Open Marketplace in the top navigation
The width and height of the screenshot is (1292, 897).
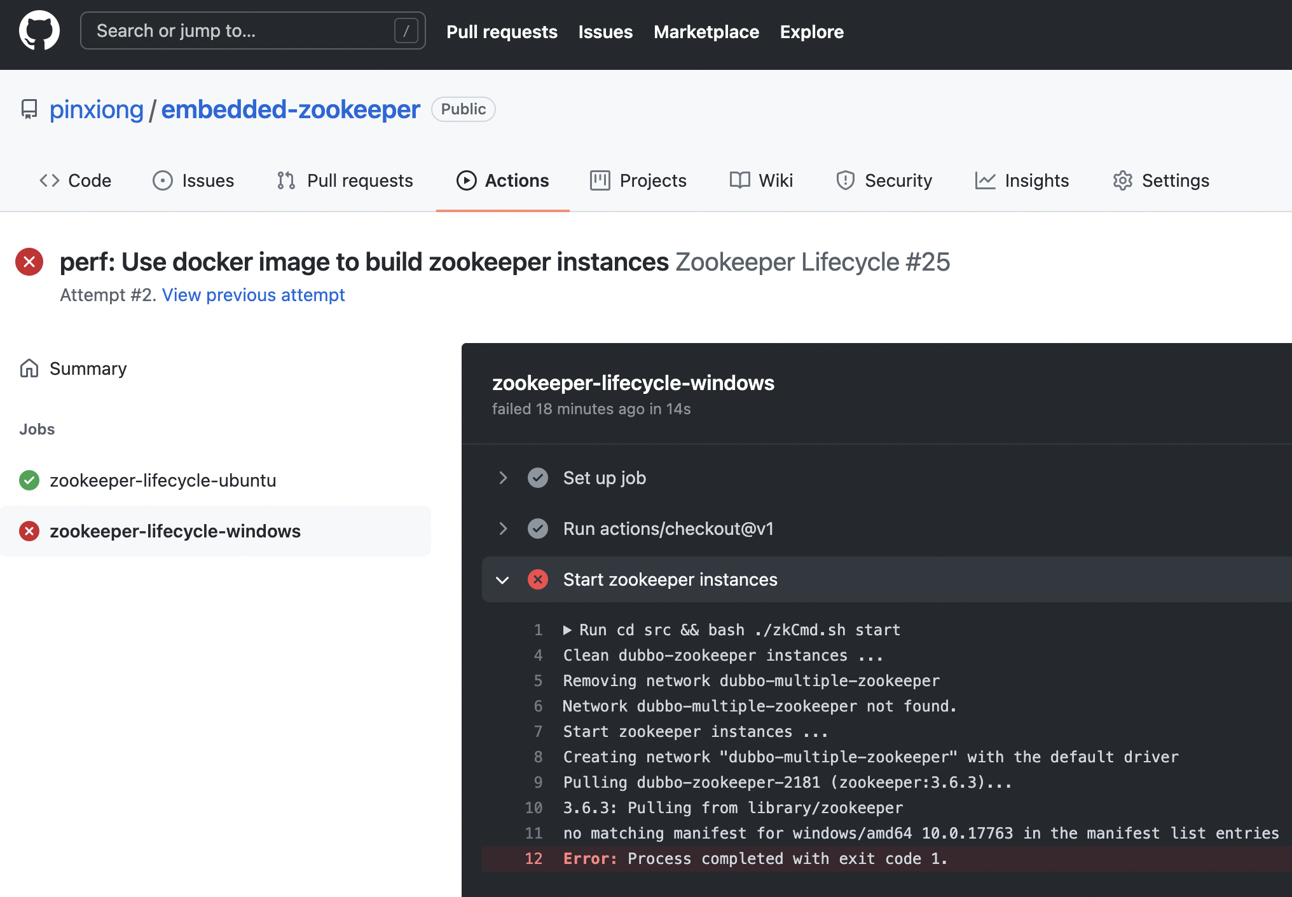point(706,32)
